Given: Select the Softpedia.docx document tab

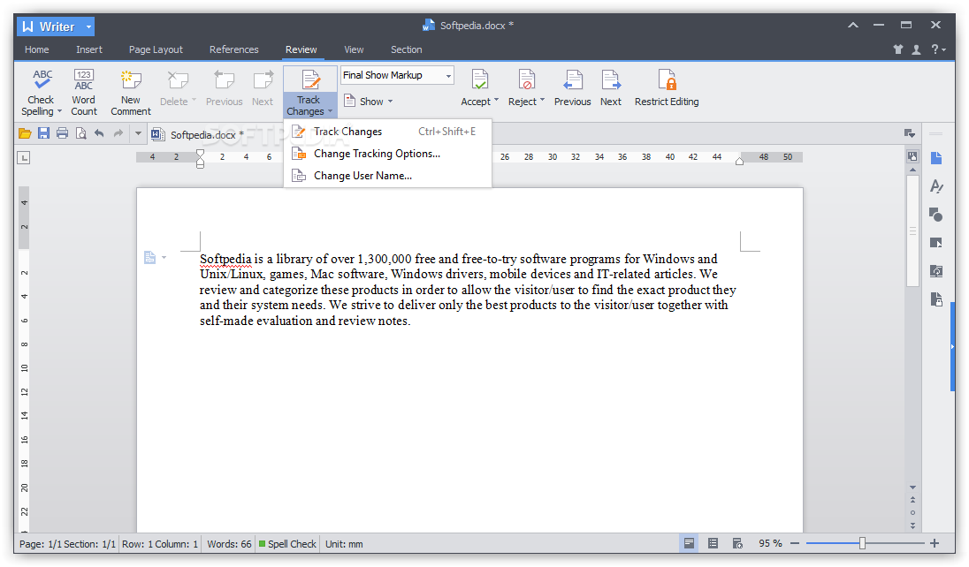Looking at the screenshot, I should (x=200, y=134).
